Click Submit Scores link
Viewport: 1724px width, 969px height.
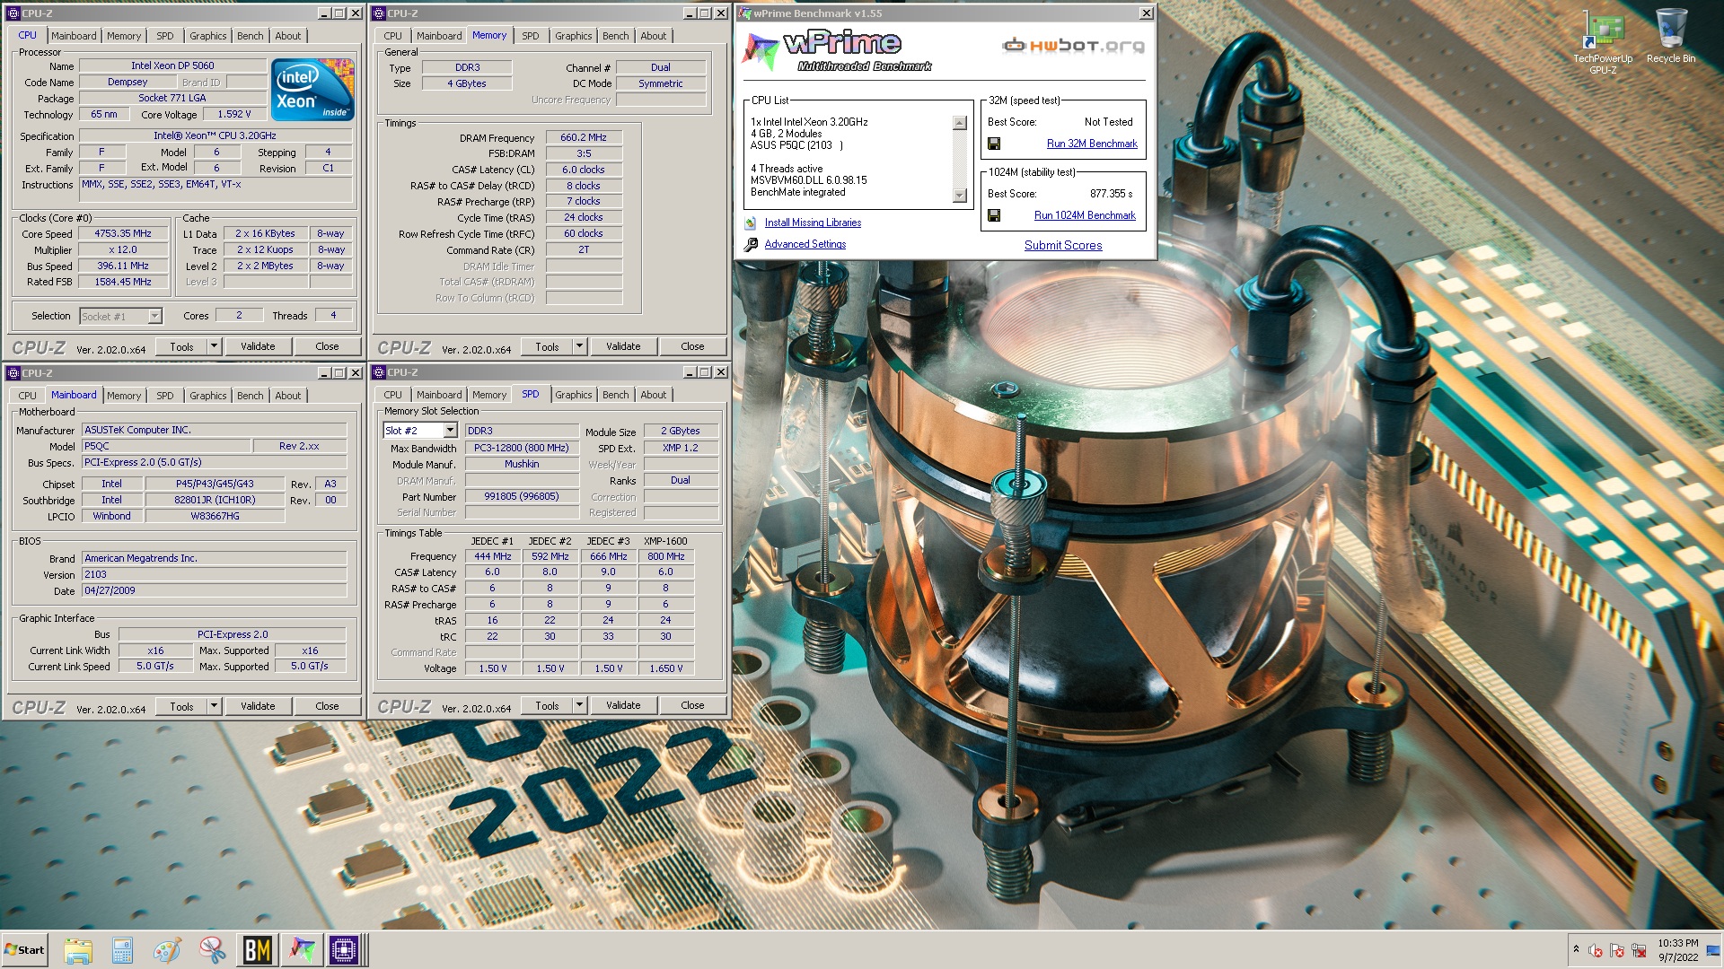[1063, 245]
